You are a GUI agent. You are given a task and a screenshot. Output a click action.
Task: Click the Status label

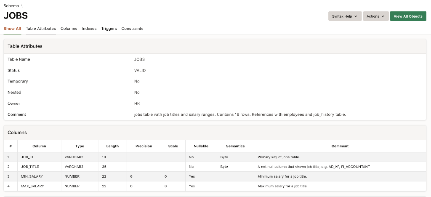point(14,70)
